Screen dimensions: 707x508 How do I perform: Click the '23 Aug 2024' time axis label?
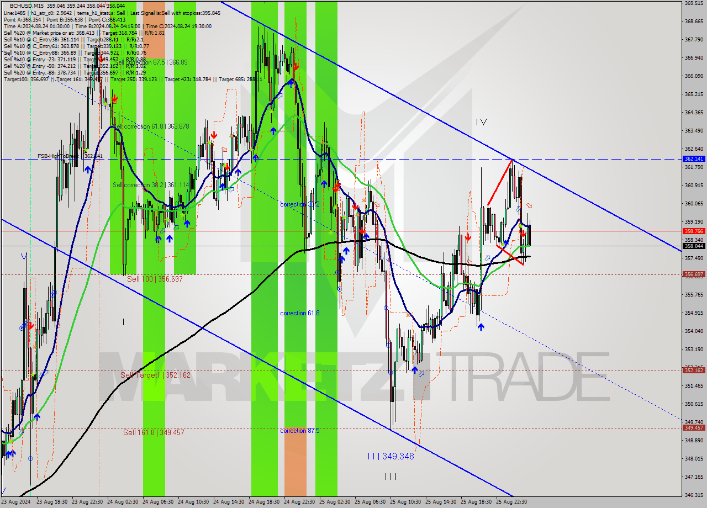point(17,502)
